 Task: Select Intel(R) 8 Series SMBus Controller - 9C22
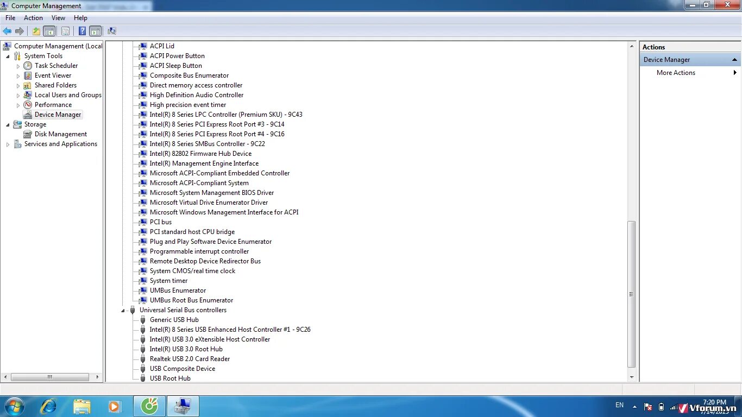[x=207, y=144]
